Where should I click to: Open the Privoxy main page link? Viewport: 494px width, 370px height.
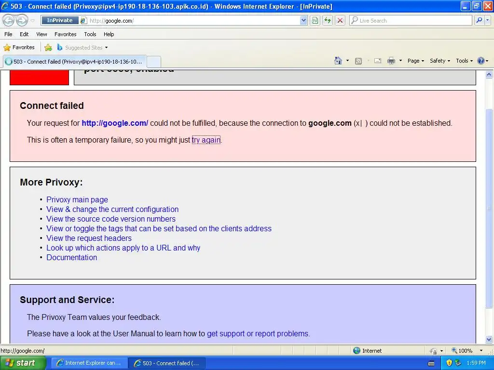tap(77, 200)
